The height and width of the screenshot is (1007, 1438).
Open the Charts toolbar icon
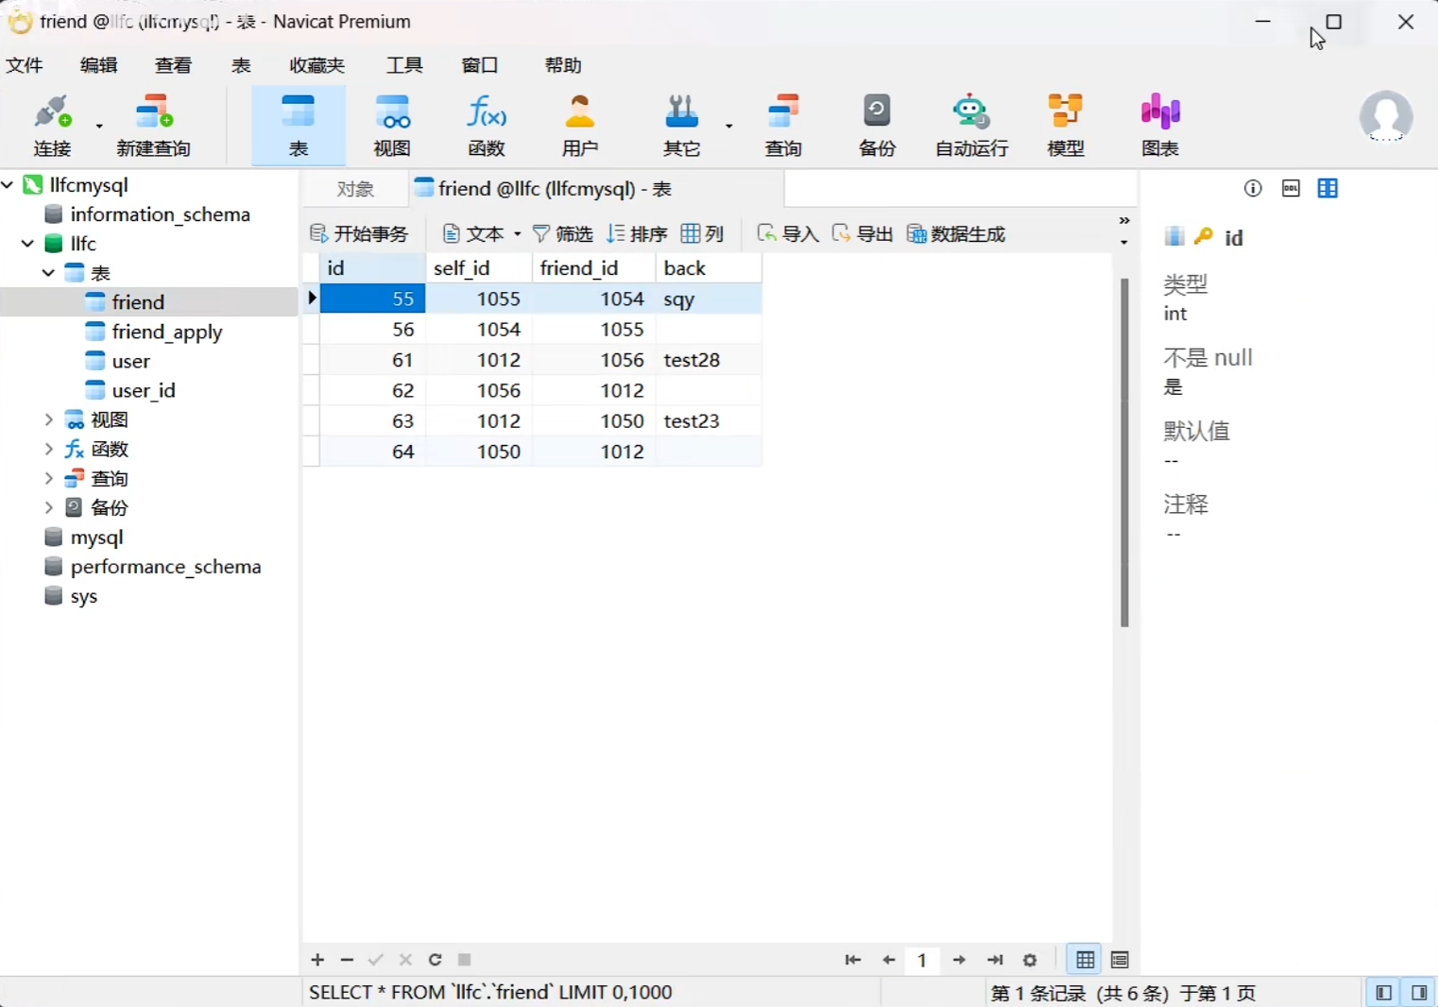pyautogui.click(x=1160, y=125)
